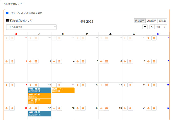This screenshot has width=174, height=120.
Task: Open the list icon on April 14
Action: pos(130,85)
